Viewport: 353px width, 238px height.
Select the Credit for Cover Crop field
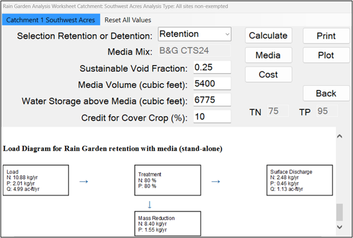tap(211, 117)
